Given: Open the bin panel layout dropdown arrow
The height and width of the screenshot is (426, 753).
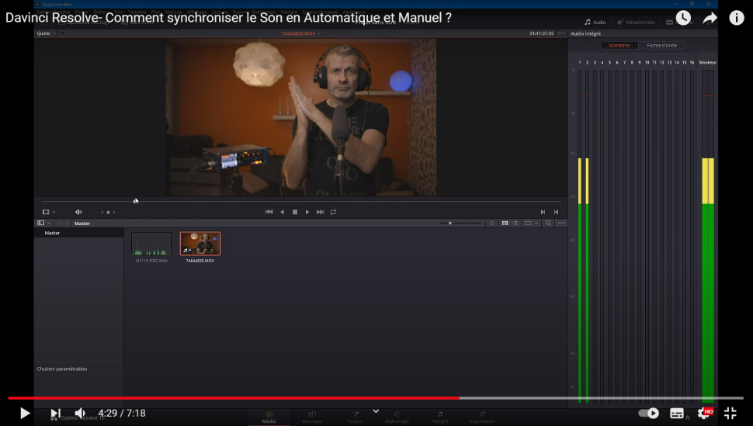Looking at the screenshot, I should point(50,223).
